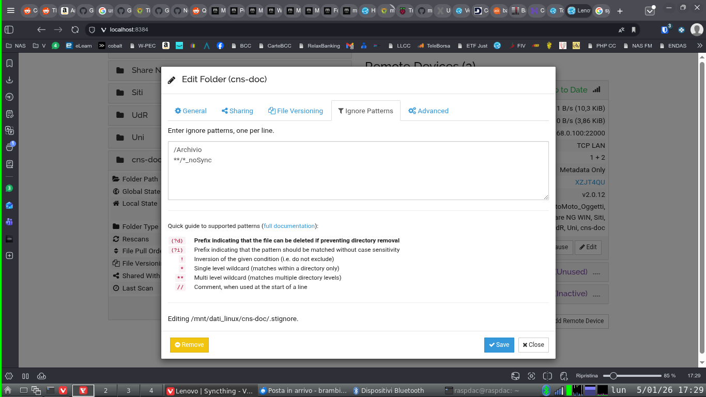The image size is (706, 397).
Task: Expand the Siti folder row
Action: click(x=135, y=93)
